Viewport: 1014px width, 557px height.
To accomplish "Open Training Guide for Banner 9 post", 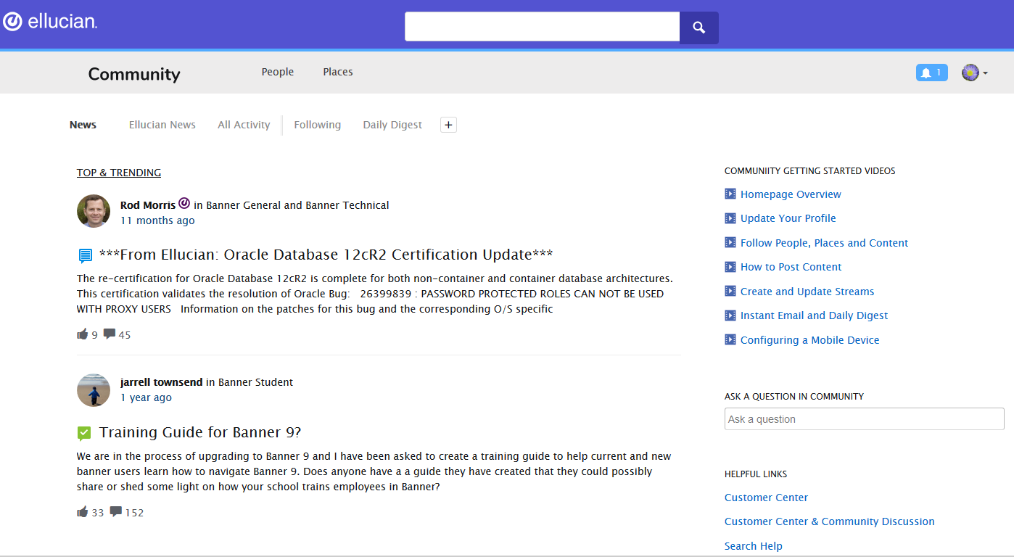I will (200, 432).
